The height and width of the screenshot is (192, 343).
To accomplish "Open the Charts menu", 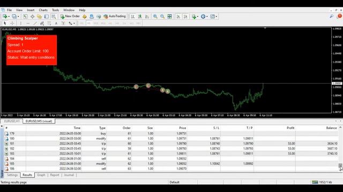I will pyautogui.click(x=43, y=10).
